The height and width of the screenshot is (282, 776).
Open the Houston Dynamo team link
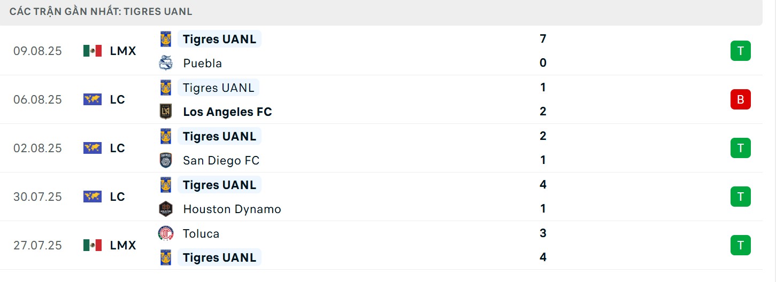point(232,209)
